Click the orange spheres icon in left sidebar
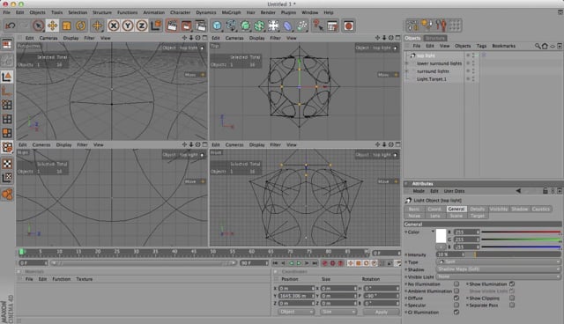 [7, 195]
